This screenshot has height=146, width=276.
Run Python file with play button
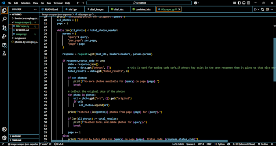(x=255, y=9)
